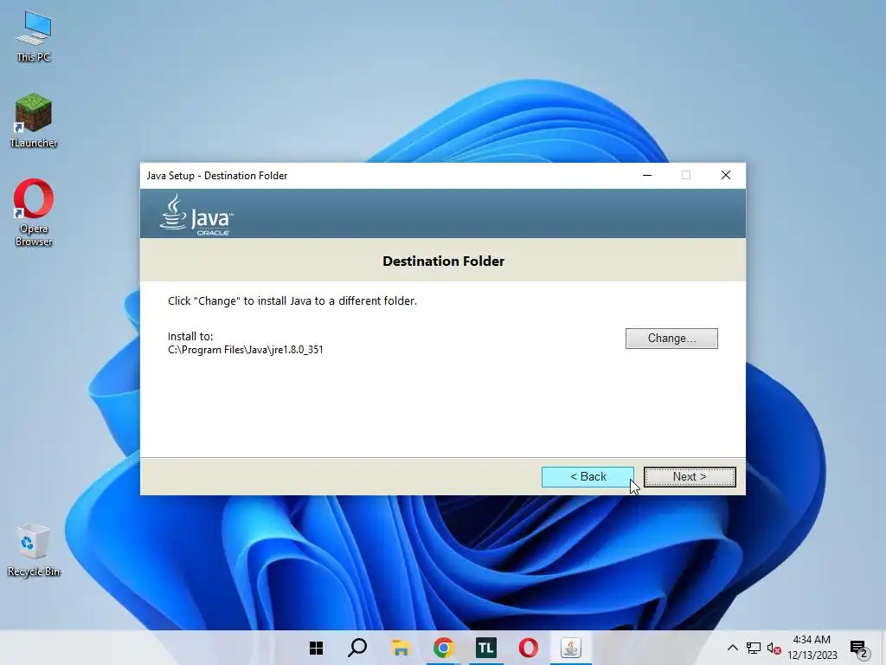This screenshot has width=886, height=665.
Task: Switch to TLauncher in the taskbar
Action: 486,648
